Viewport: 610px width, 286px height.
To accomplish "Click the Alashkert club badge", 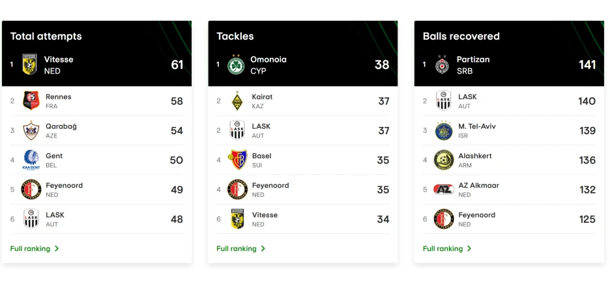I will click(444, 160).
